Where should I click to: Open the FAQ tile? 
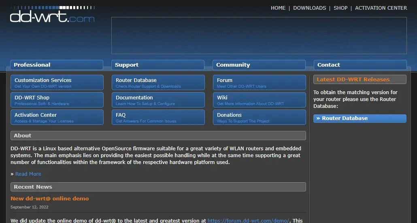[158, 117]
